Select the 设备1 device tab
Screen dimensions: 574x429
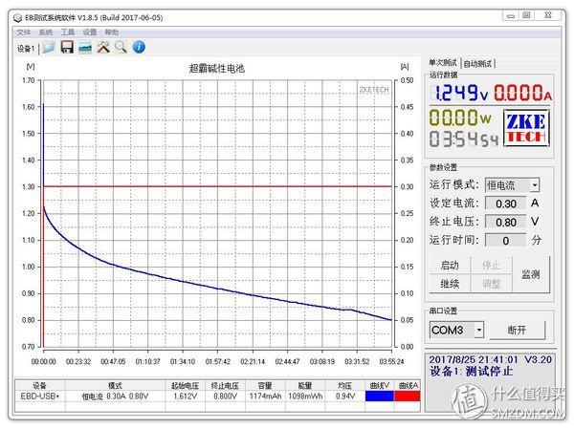tap(26, 48)
